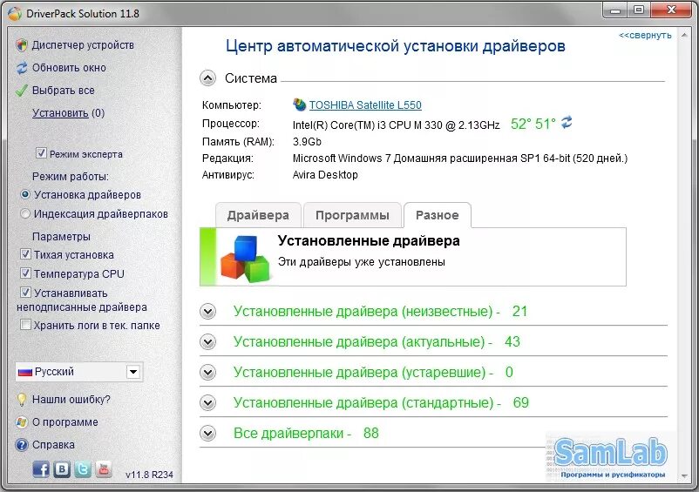Viewport: 699px width, 492px height.
Task: Click the 52° 51° temperature reading
Action: [533, 124]
